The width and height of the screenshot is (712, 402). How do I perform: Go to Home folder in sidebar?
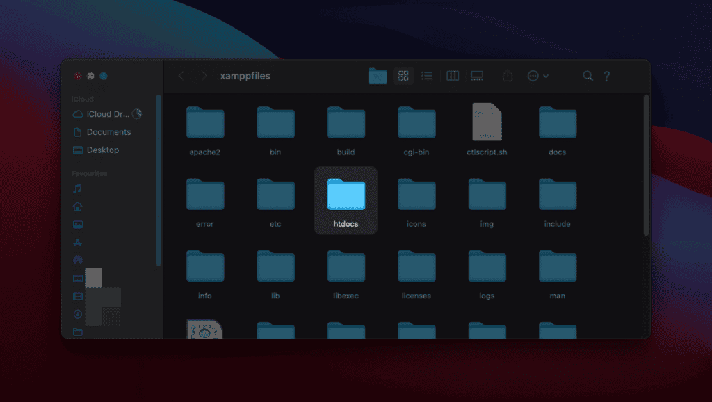78,207
